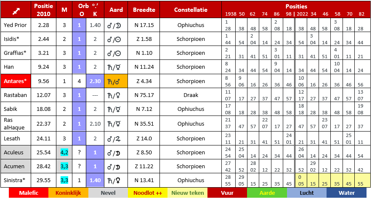This screenshot has width=372, height=199.
Task: Select the Graffias* star name cell
Action: coord(16,53)
